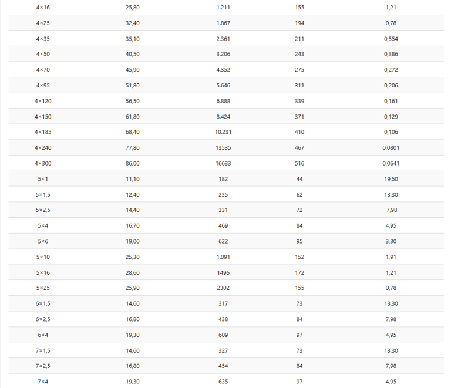Viewport: 451px width, 388px height.
Task: Click the 609 value in the 6×4 row
Action: pos(223,335)
